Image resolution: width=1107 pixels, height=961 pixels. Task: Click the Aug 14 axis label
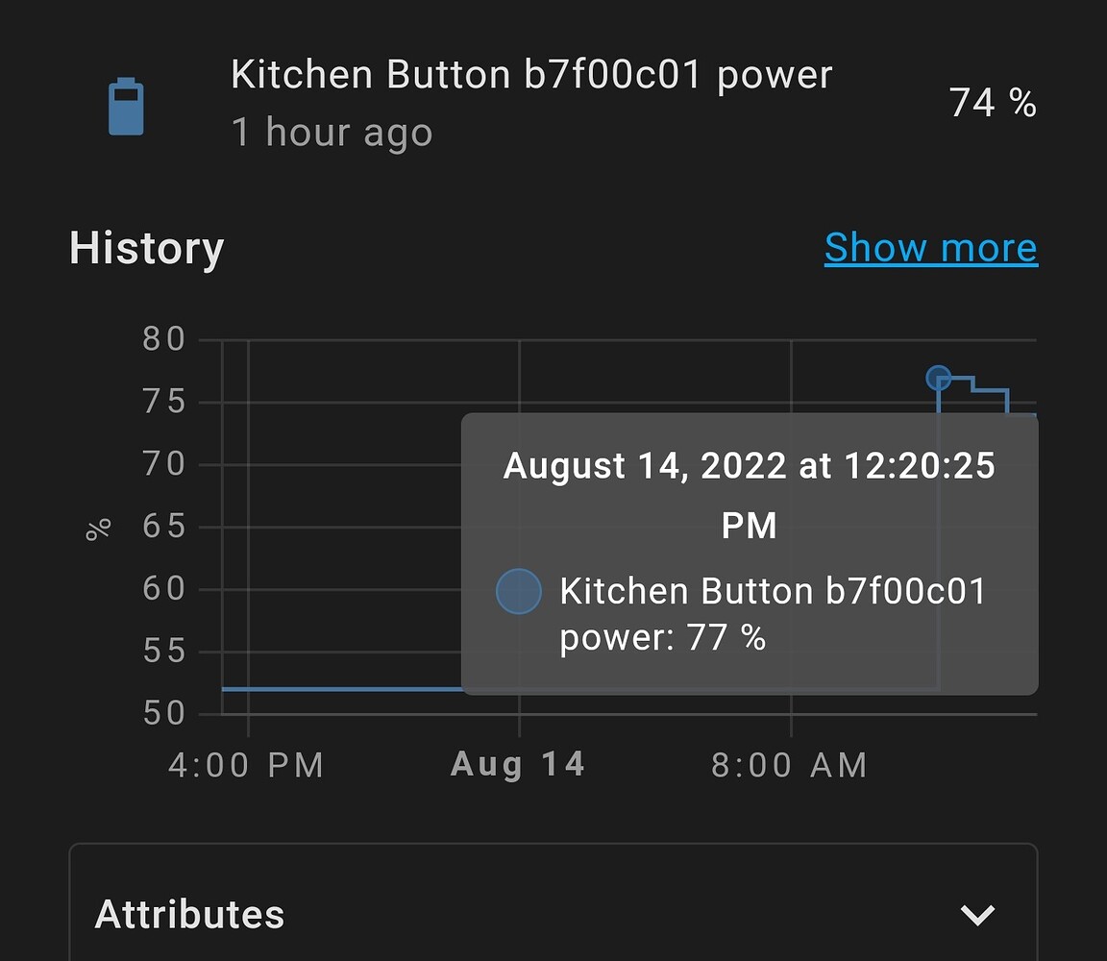tap(517, 763)
